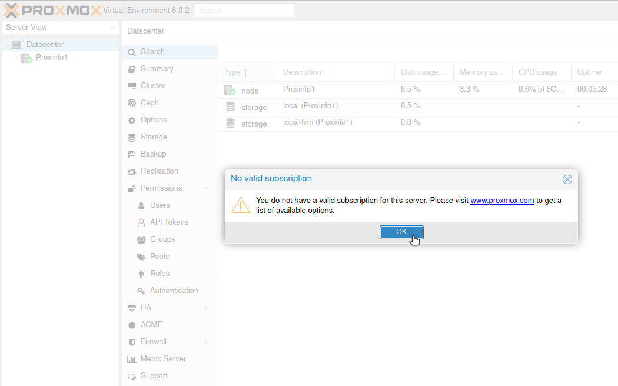
Task: Sort by the Type column header
Action: tap(248, 72)
